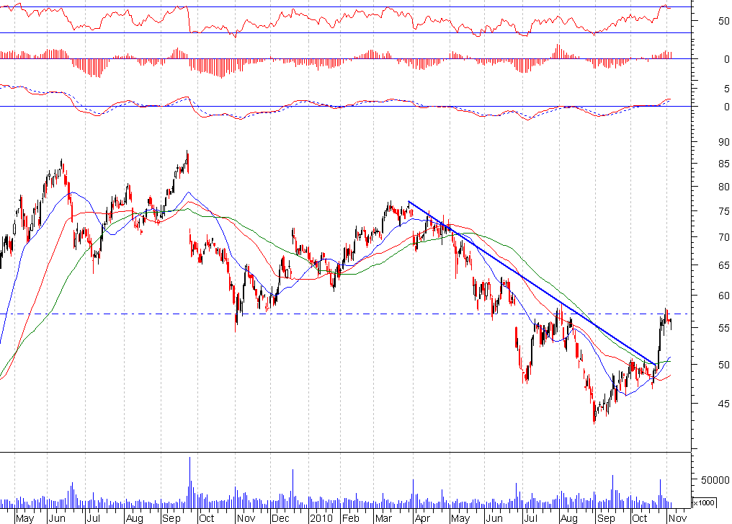Viewport: 732px width, 524px height.
Task: Select the dashed horizontal blue price level line
Action: point(345,314)
